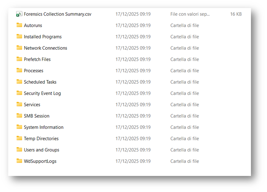267x192 pixels.
Task: Select the Forensics Collection Summary.csv file icon
Action: [19, 14]
